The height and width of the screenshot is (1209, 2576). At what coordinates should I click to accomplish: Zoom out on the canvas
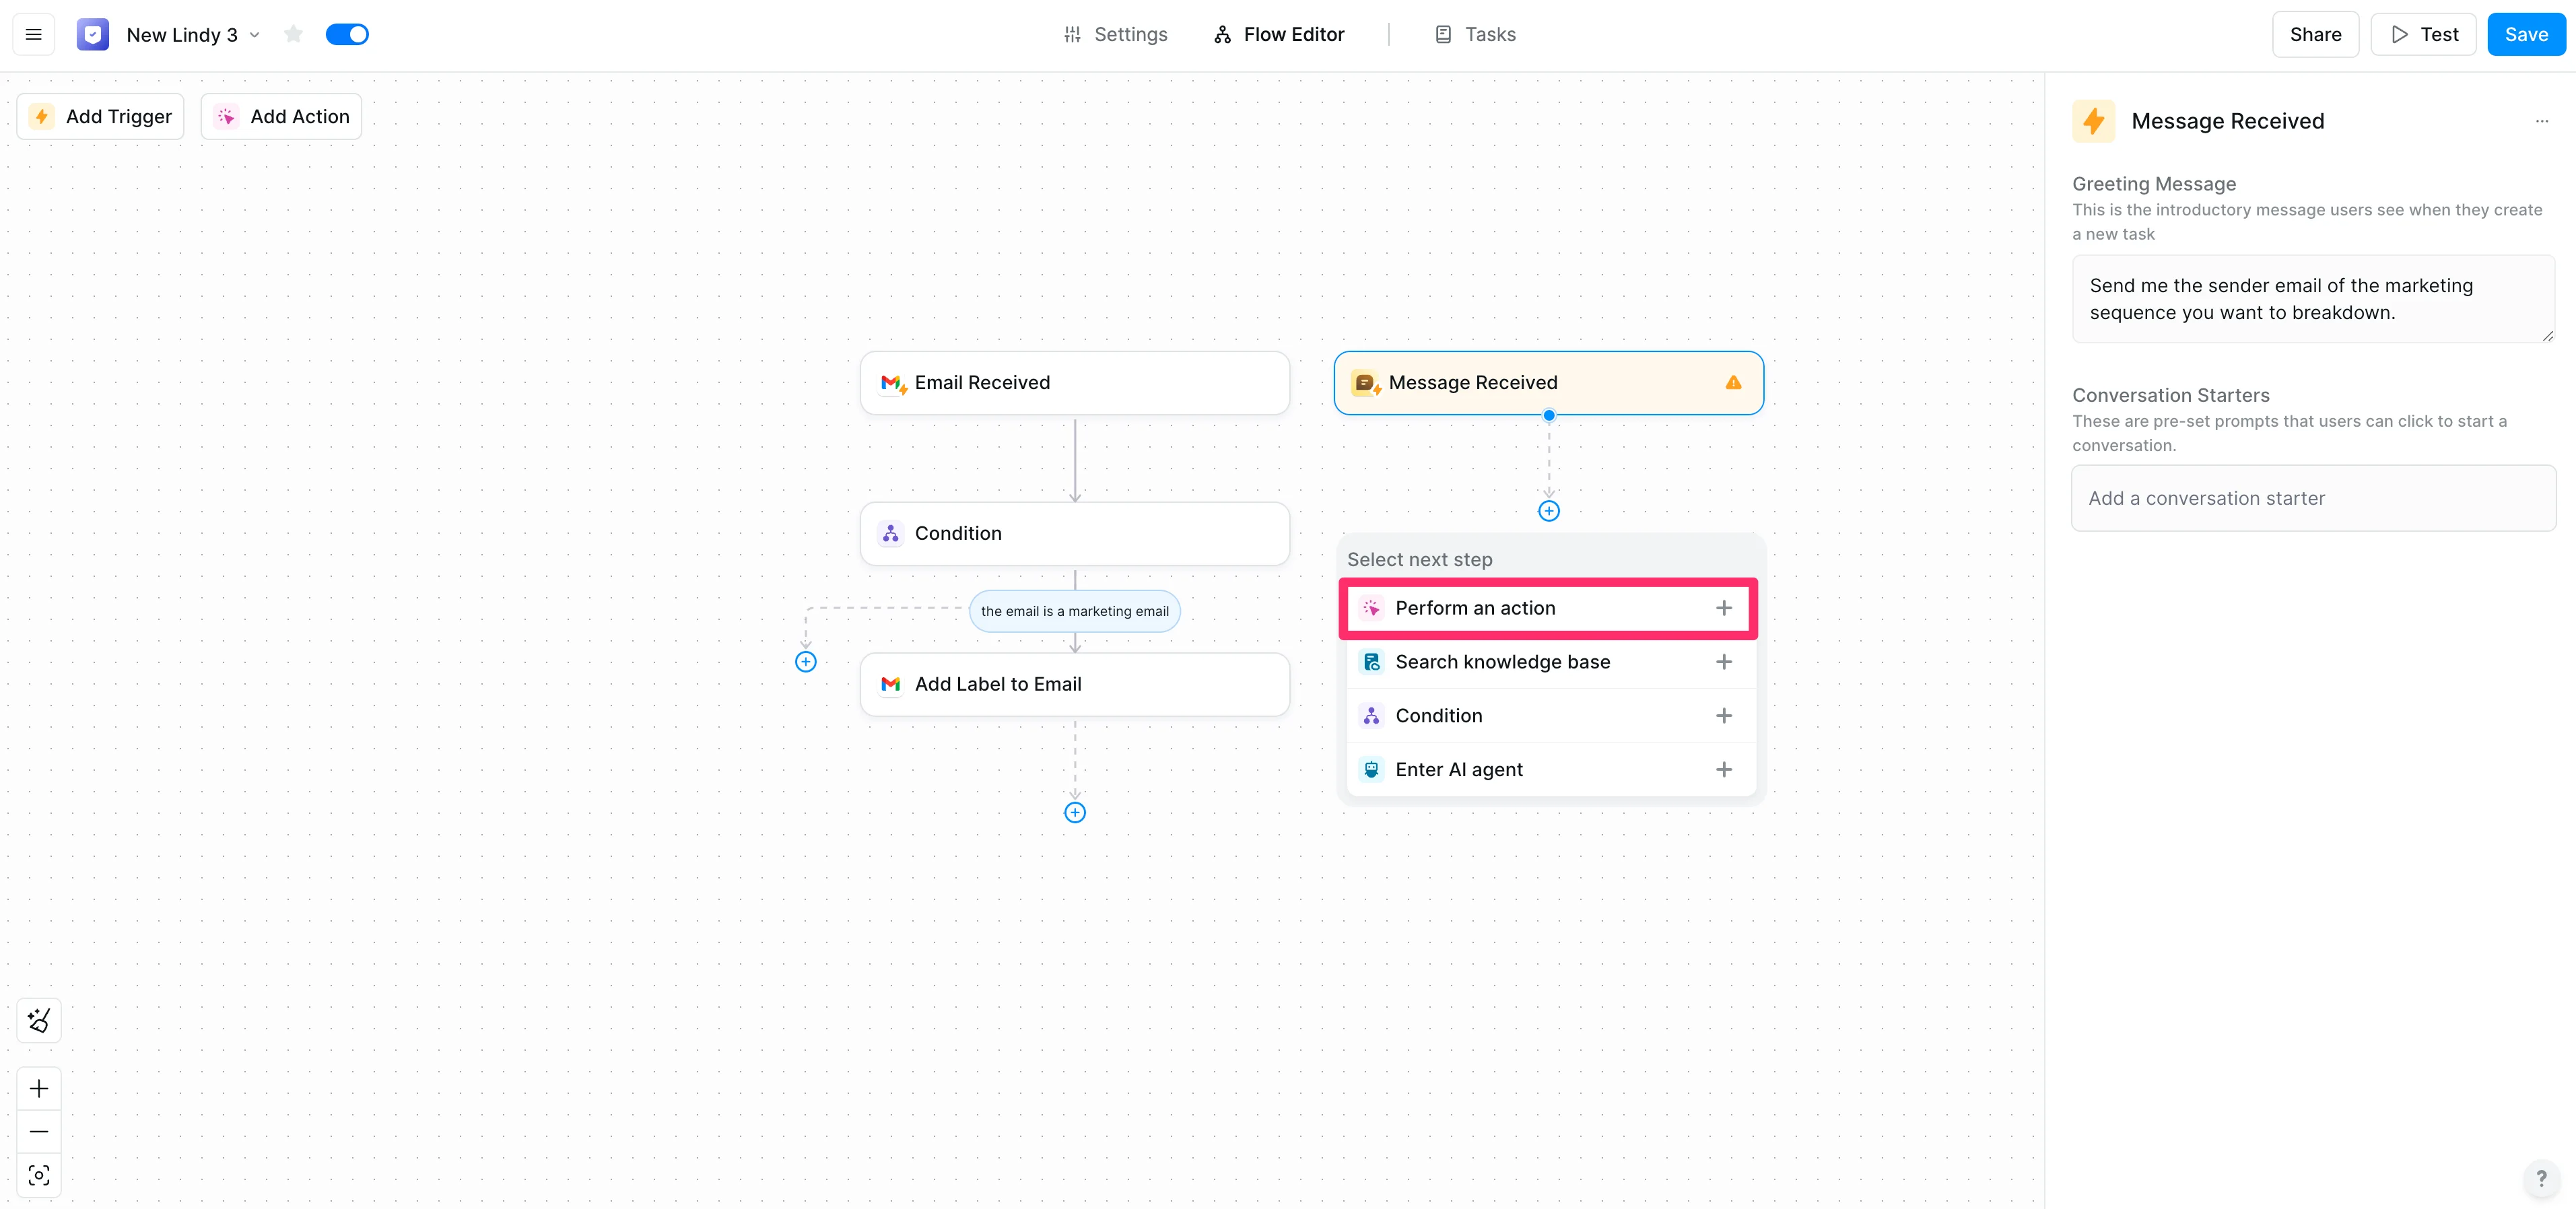[39, 1132]
